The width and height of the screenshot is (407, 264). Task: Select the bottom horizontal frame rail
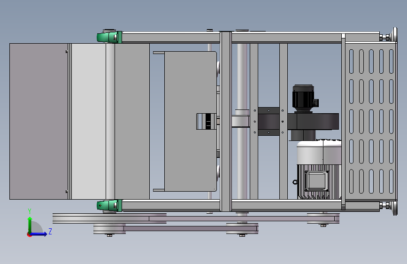(x=251, y=206)
